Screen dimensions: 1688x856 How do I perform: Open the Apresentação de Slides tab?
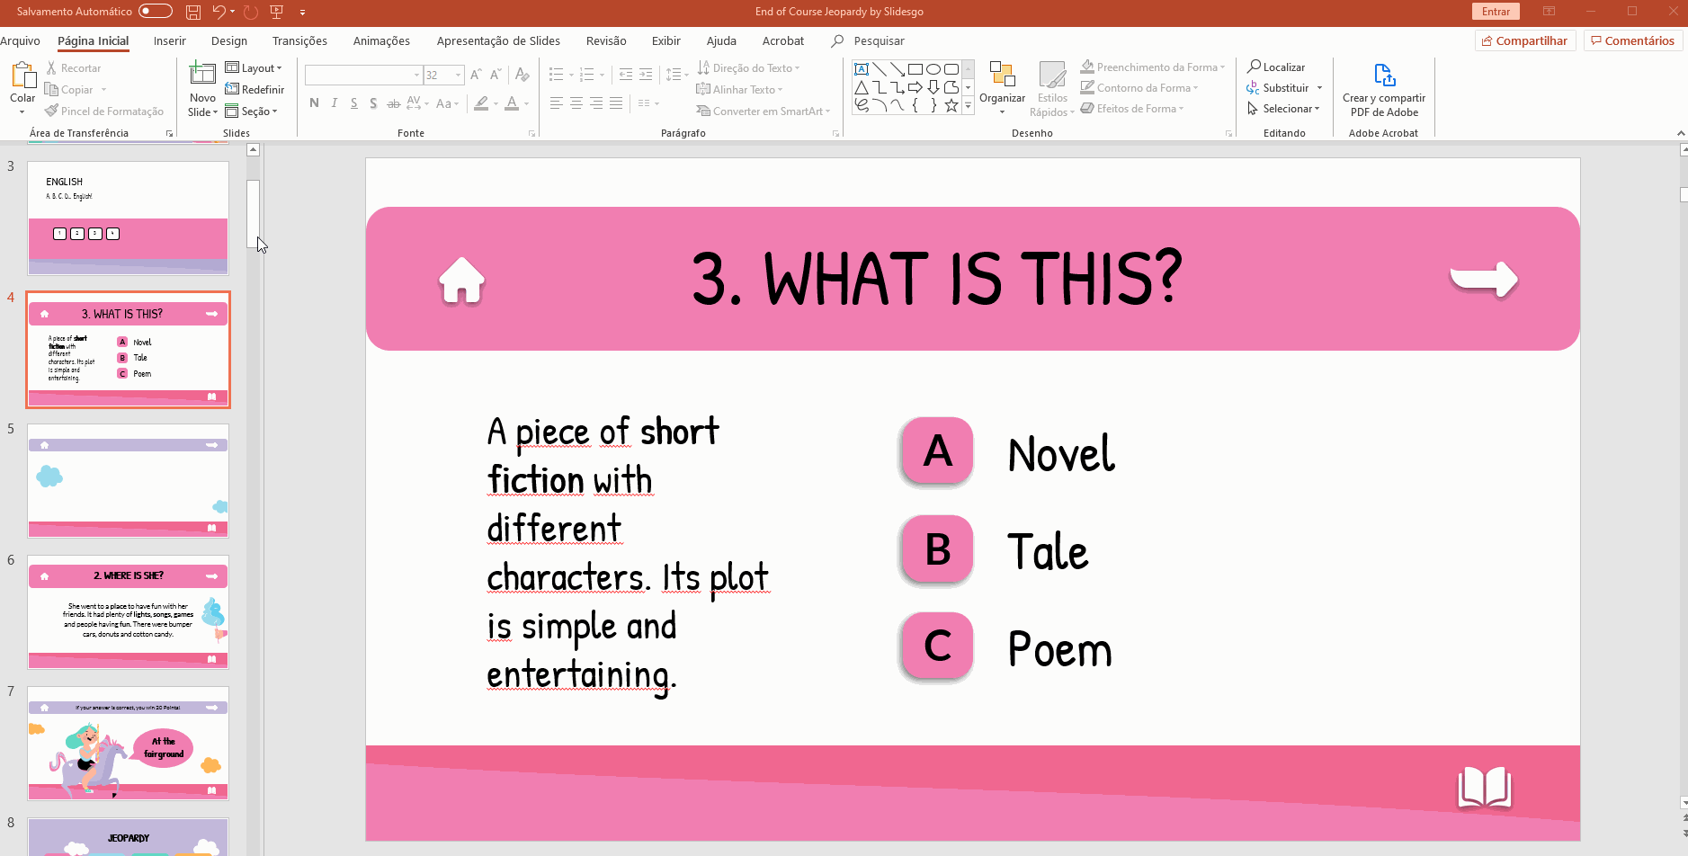tap(498, 40)
